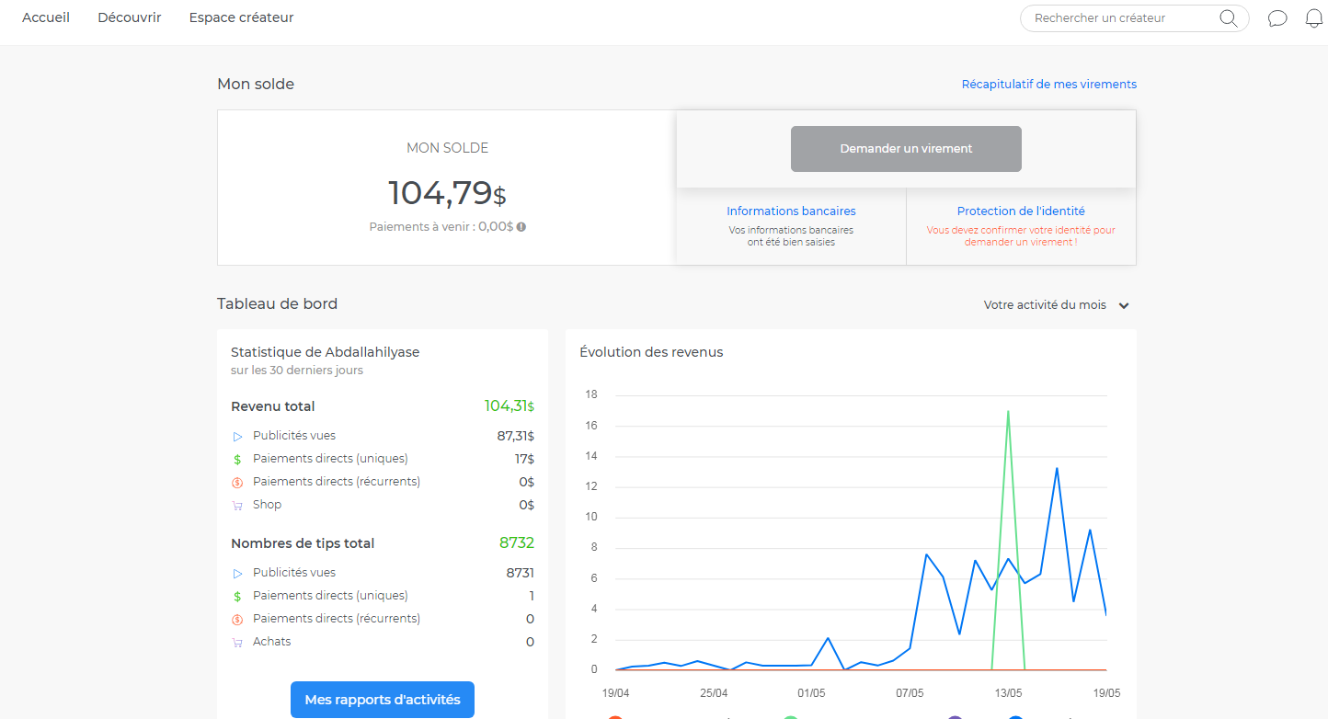Click the green dollar icon of unique payments under tips total

(x=237, y=596)
